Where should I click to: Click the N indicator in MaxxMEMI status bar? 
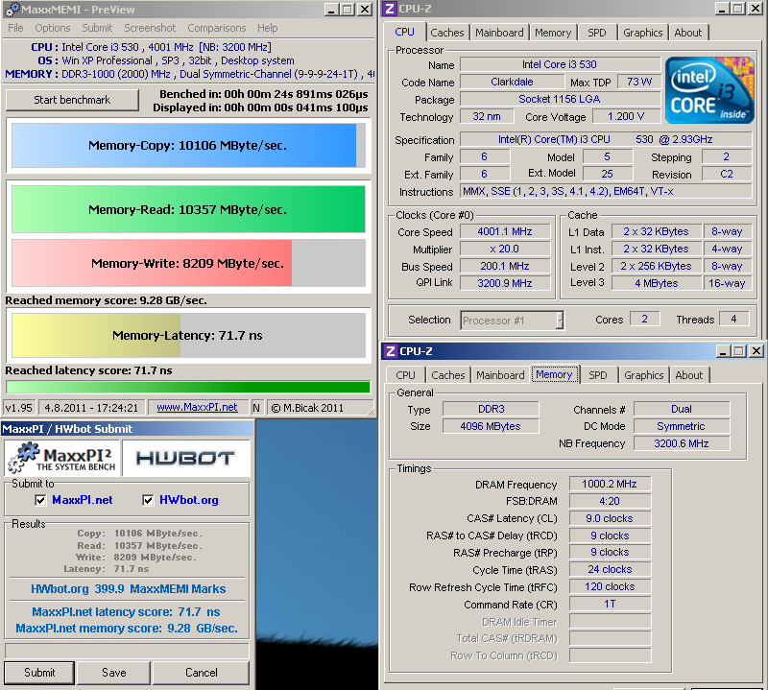coord(256,408)
